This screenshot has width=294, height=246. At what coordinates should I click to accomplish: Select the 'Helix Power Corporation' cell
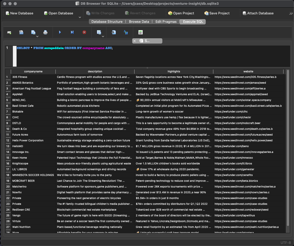[x=33, y=140]
